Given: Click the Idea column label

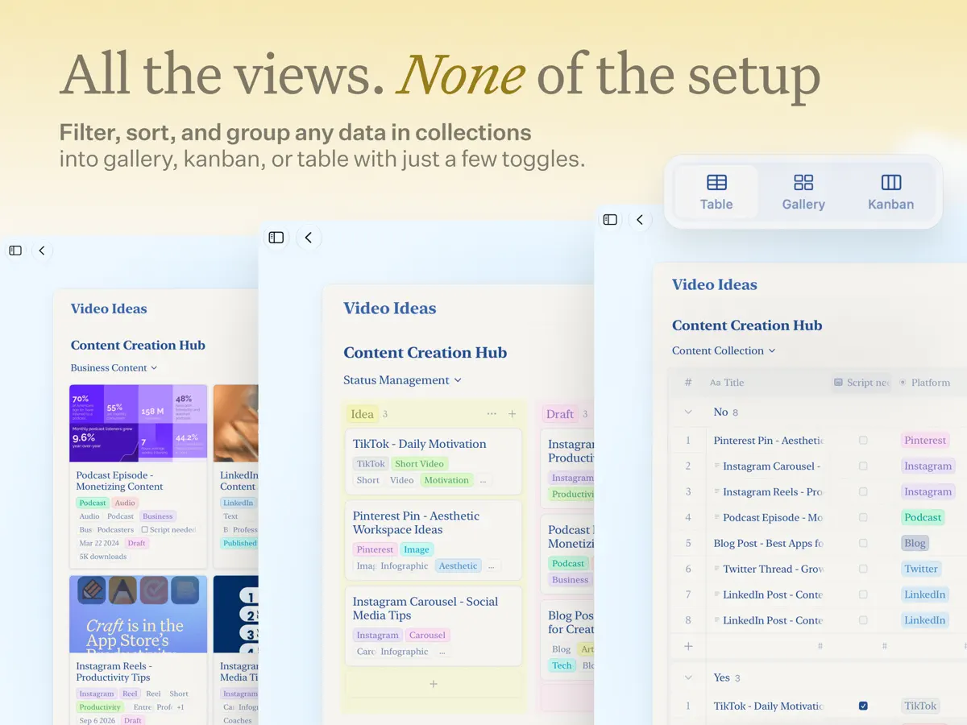Looking at the screenshot, I should pyautogui.click(x=363, y=414).
